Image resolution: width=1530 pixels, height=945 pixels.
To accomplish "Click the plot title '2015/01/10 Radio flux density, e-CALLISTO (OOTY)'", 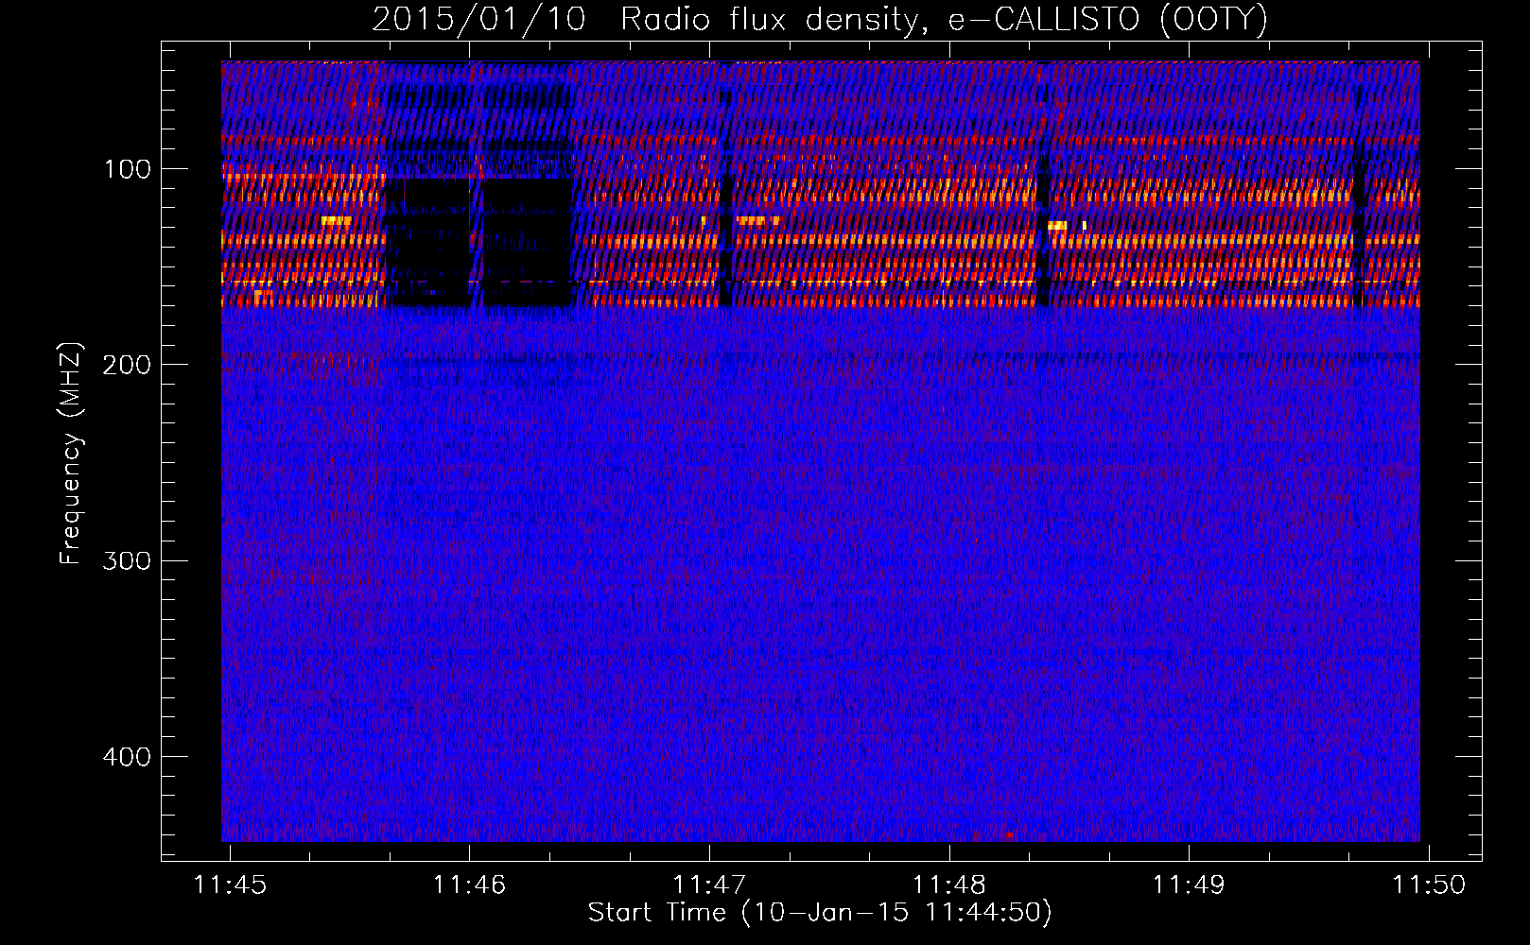I will click(820, 20).
